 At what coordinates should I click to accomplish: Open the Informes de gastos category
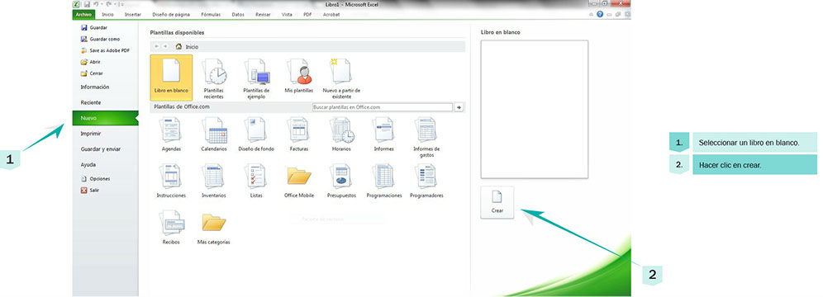426,137
